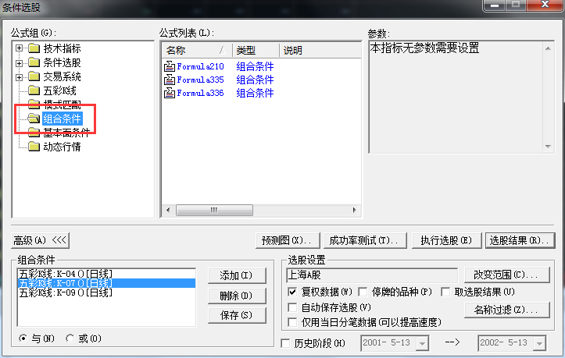Click the 技术指标 folder icon
This screenshot has height=358, width=565.
[34, 48]
